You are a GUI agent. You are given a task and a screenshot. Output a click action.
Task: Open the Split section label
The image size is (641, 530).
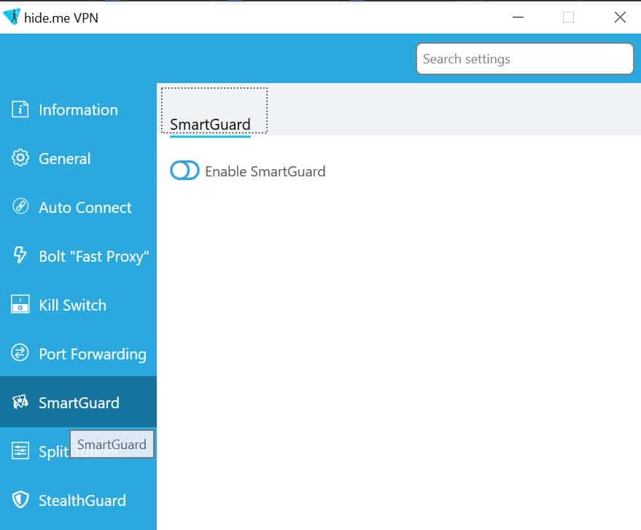tap(53, 452)
